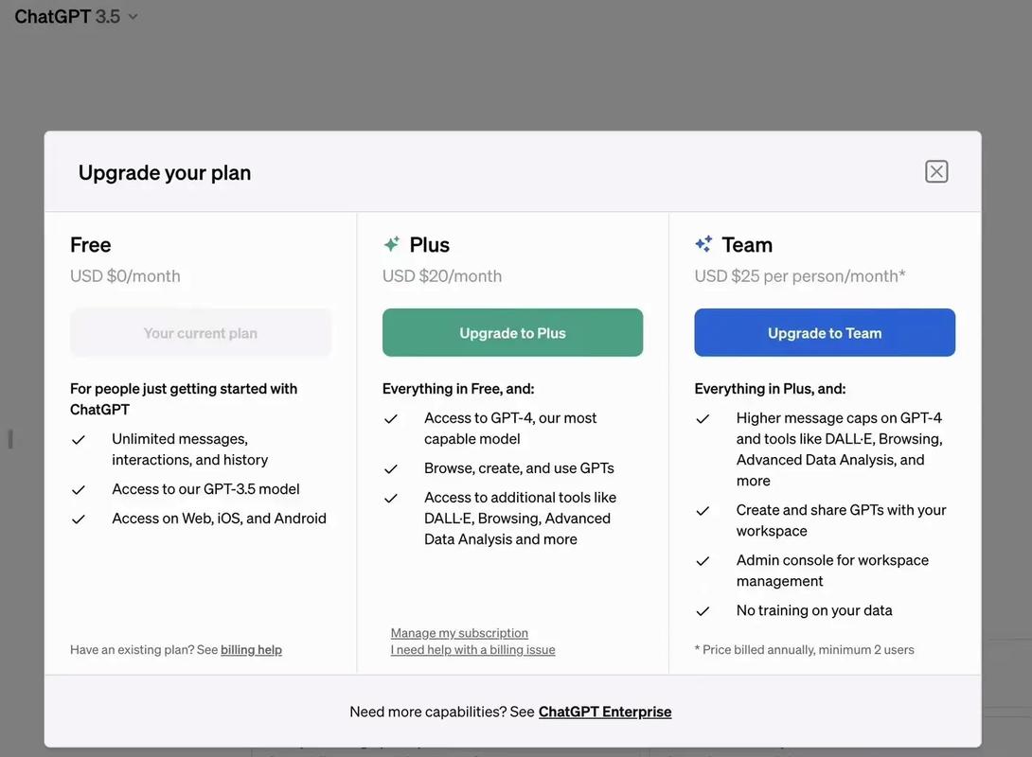Click the checkmark beside Unlimited messages
The width and height of the screenshot is (1032, 757).
[79, 440]
